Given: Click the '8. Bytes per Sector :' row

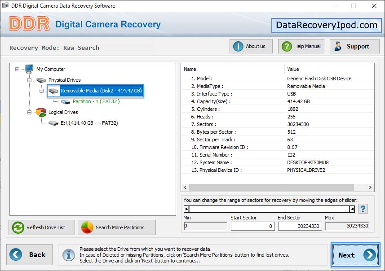Looking at the screenshot, I should 278,132.
